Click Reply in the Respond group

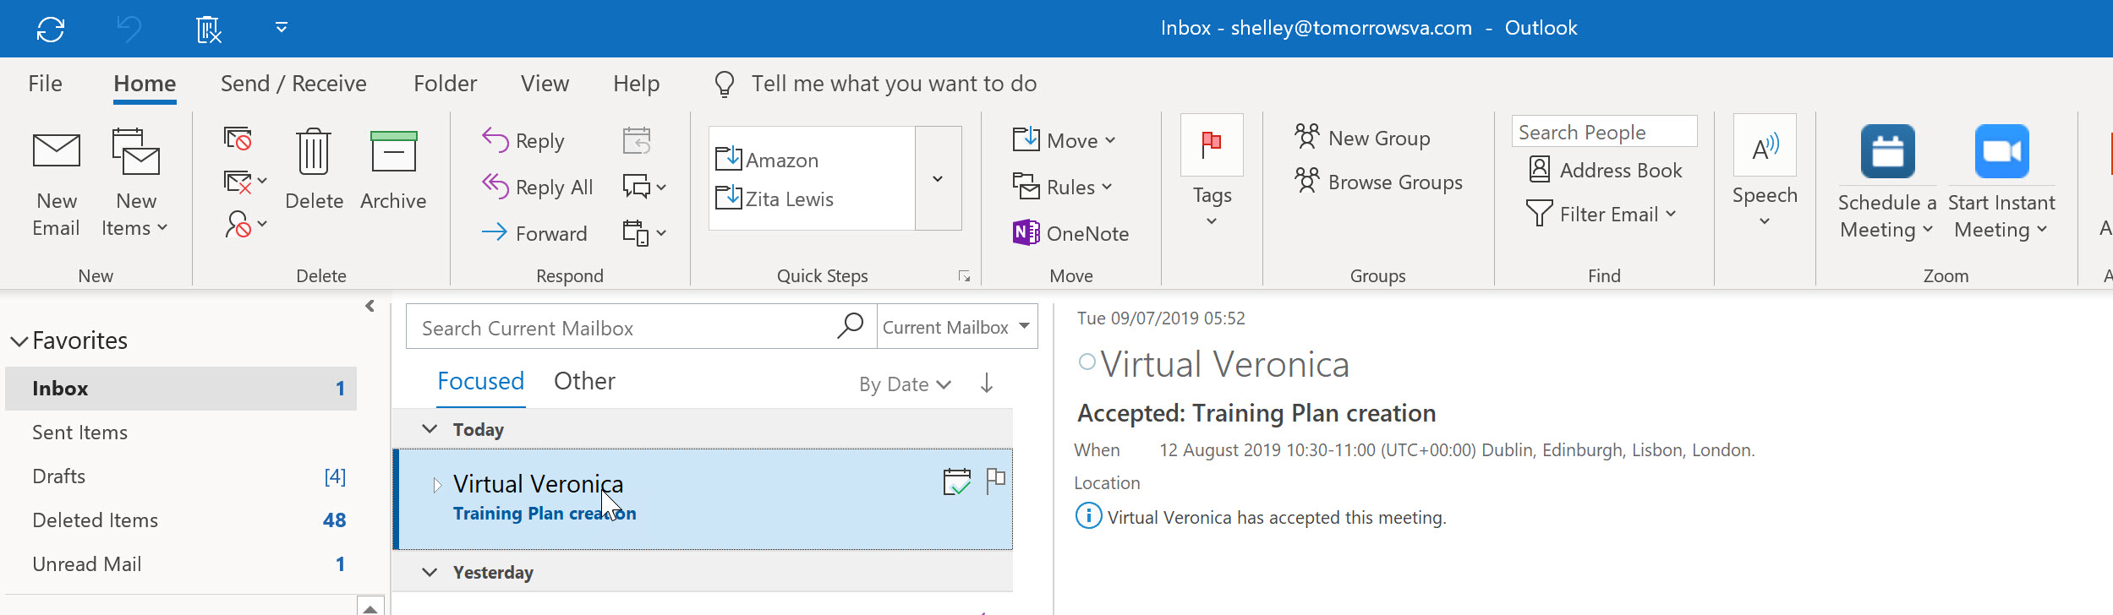click(x=523, y=140)
